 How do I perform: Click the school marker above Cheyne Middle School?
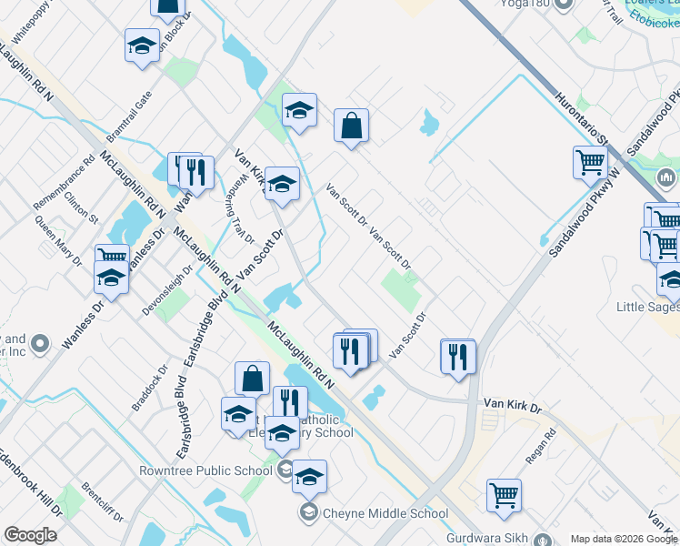pyautogui.click(x=310, y=479)
